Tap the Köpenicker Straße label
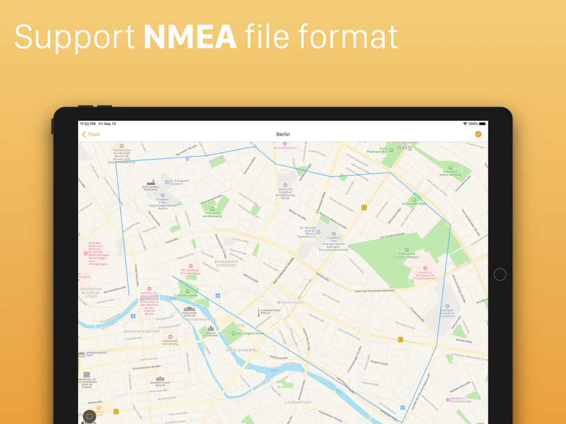This screenshot has width=566, height=424. (x=331, y=416)
